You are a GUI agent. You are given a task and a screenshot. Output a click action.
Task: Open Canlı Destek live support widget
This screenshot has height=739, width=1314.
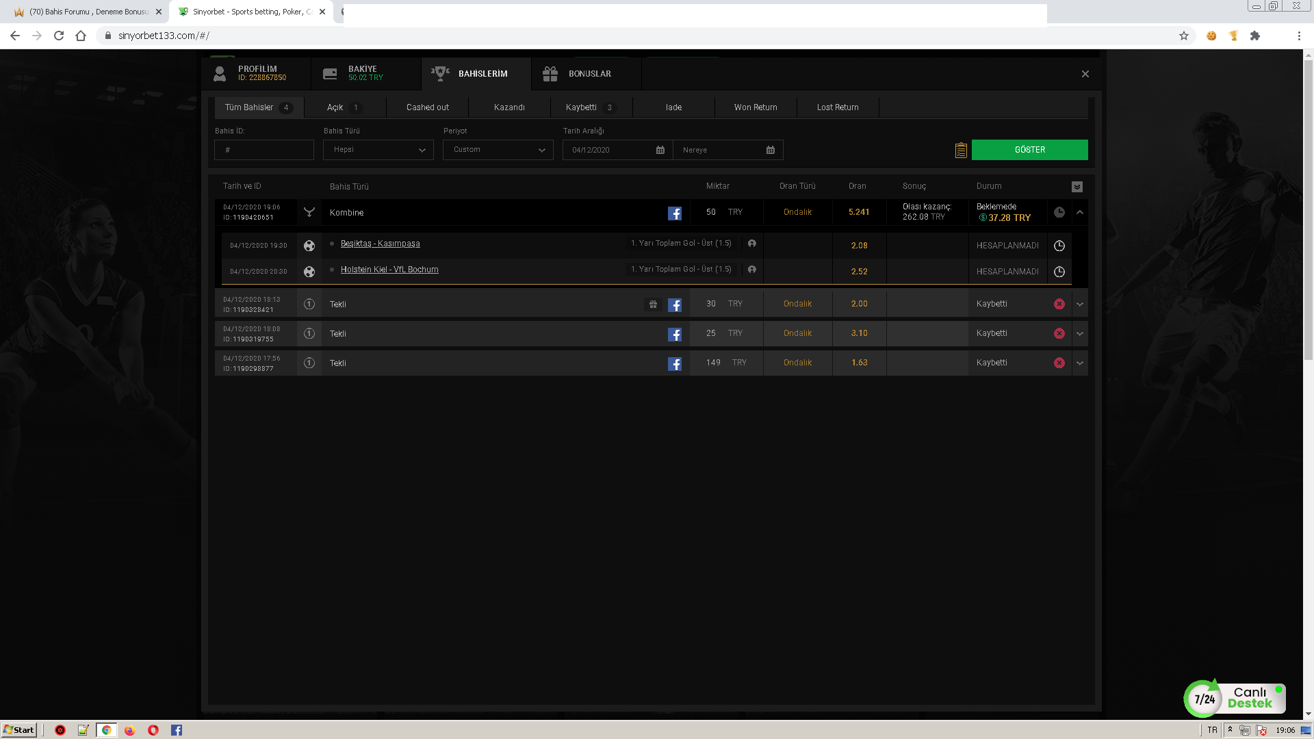click(x=1235, y=698)
